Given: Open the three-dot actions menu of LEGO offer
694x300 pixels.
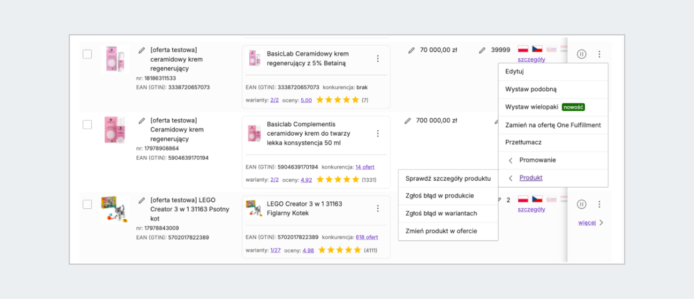Looking at the screenshot, I should coord(599,204).
